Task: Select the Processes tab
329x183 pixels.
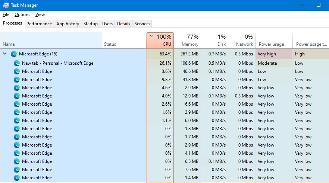Action: click(12, 23)
